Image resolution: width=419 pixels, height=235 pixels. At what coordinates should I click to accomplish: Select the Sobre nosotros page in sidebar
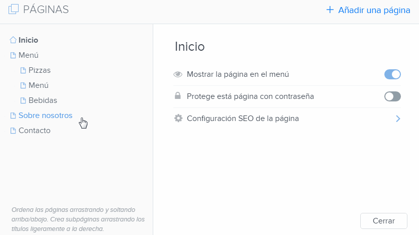click(x=45, y=115)
